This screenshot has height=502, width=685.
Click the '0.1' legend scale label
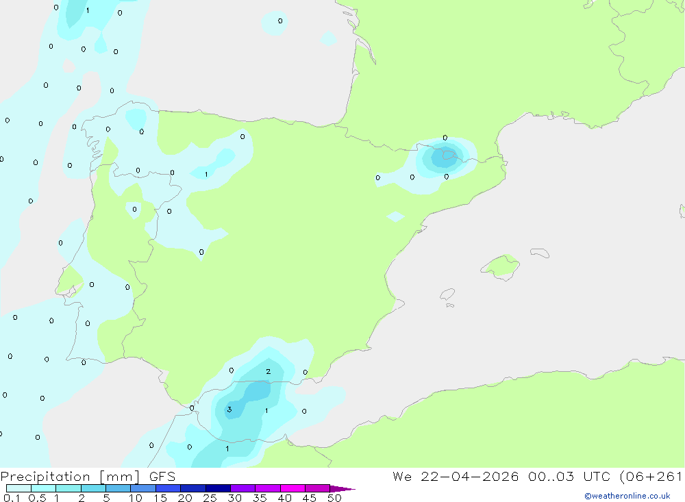12,498
